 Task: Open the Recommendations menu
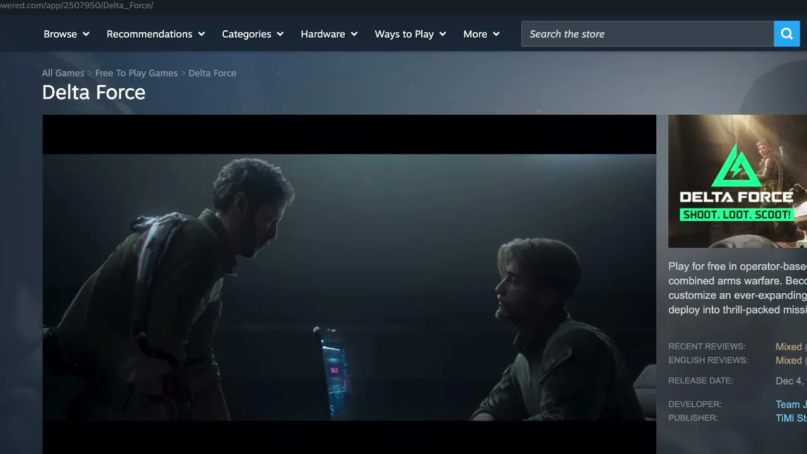click(156, 34)
